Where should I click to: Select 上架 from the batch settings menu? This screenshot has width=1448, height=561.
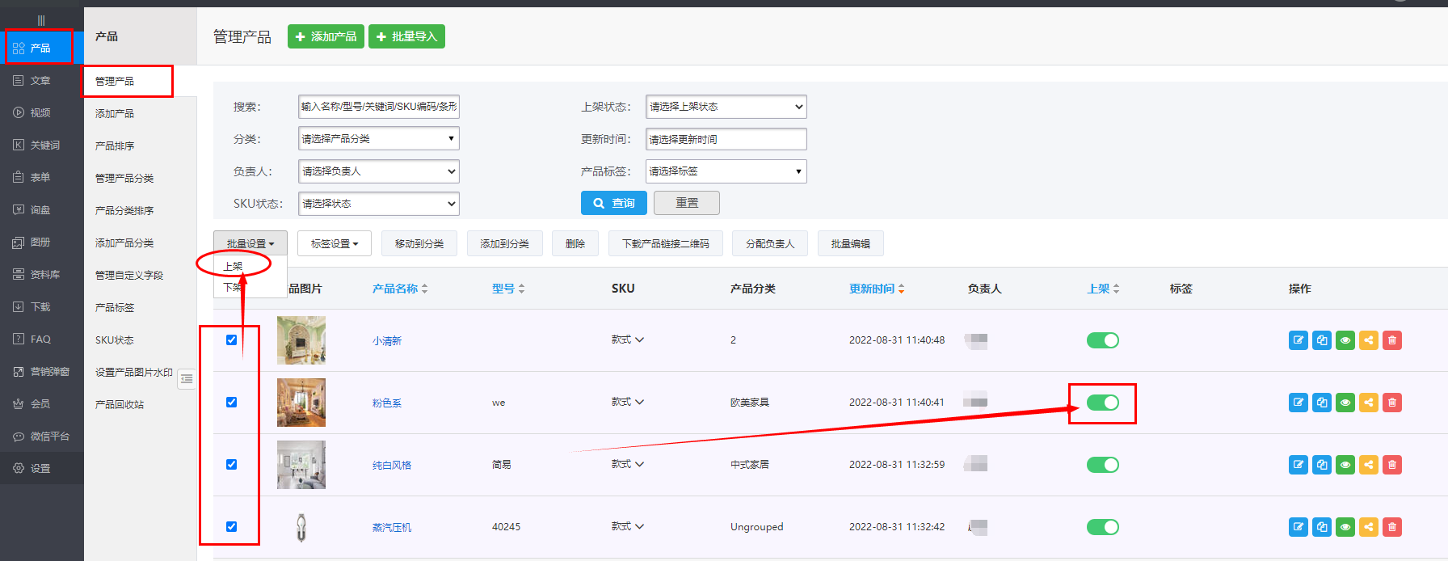(234, 266)
